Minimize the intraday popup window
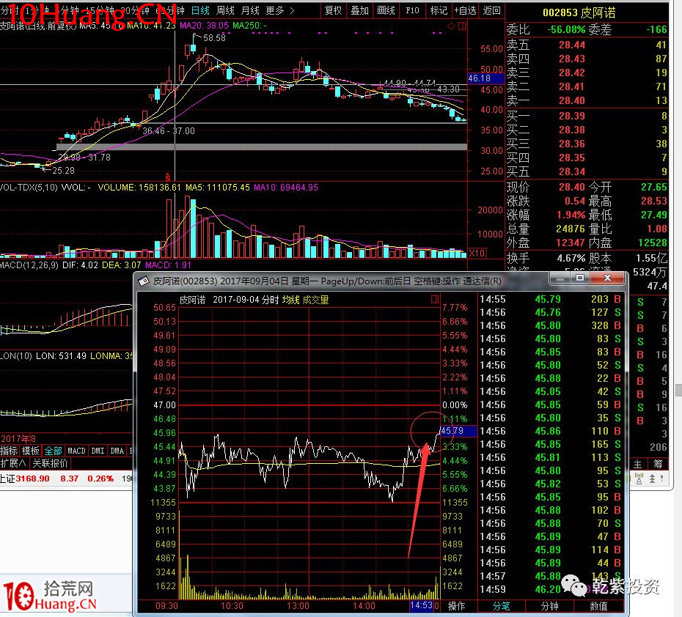The width and height of the screenshot is (682, 617). 560,278
